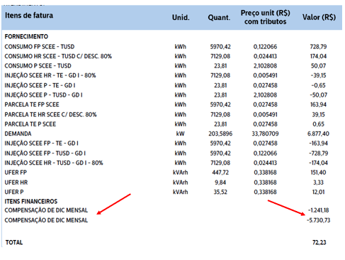Viewport: 345px width, 260px height.
Task: Click the value -1.241,18
Action: tap(318, 210)
